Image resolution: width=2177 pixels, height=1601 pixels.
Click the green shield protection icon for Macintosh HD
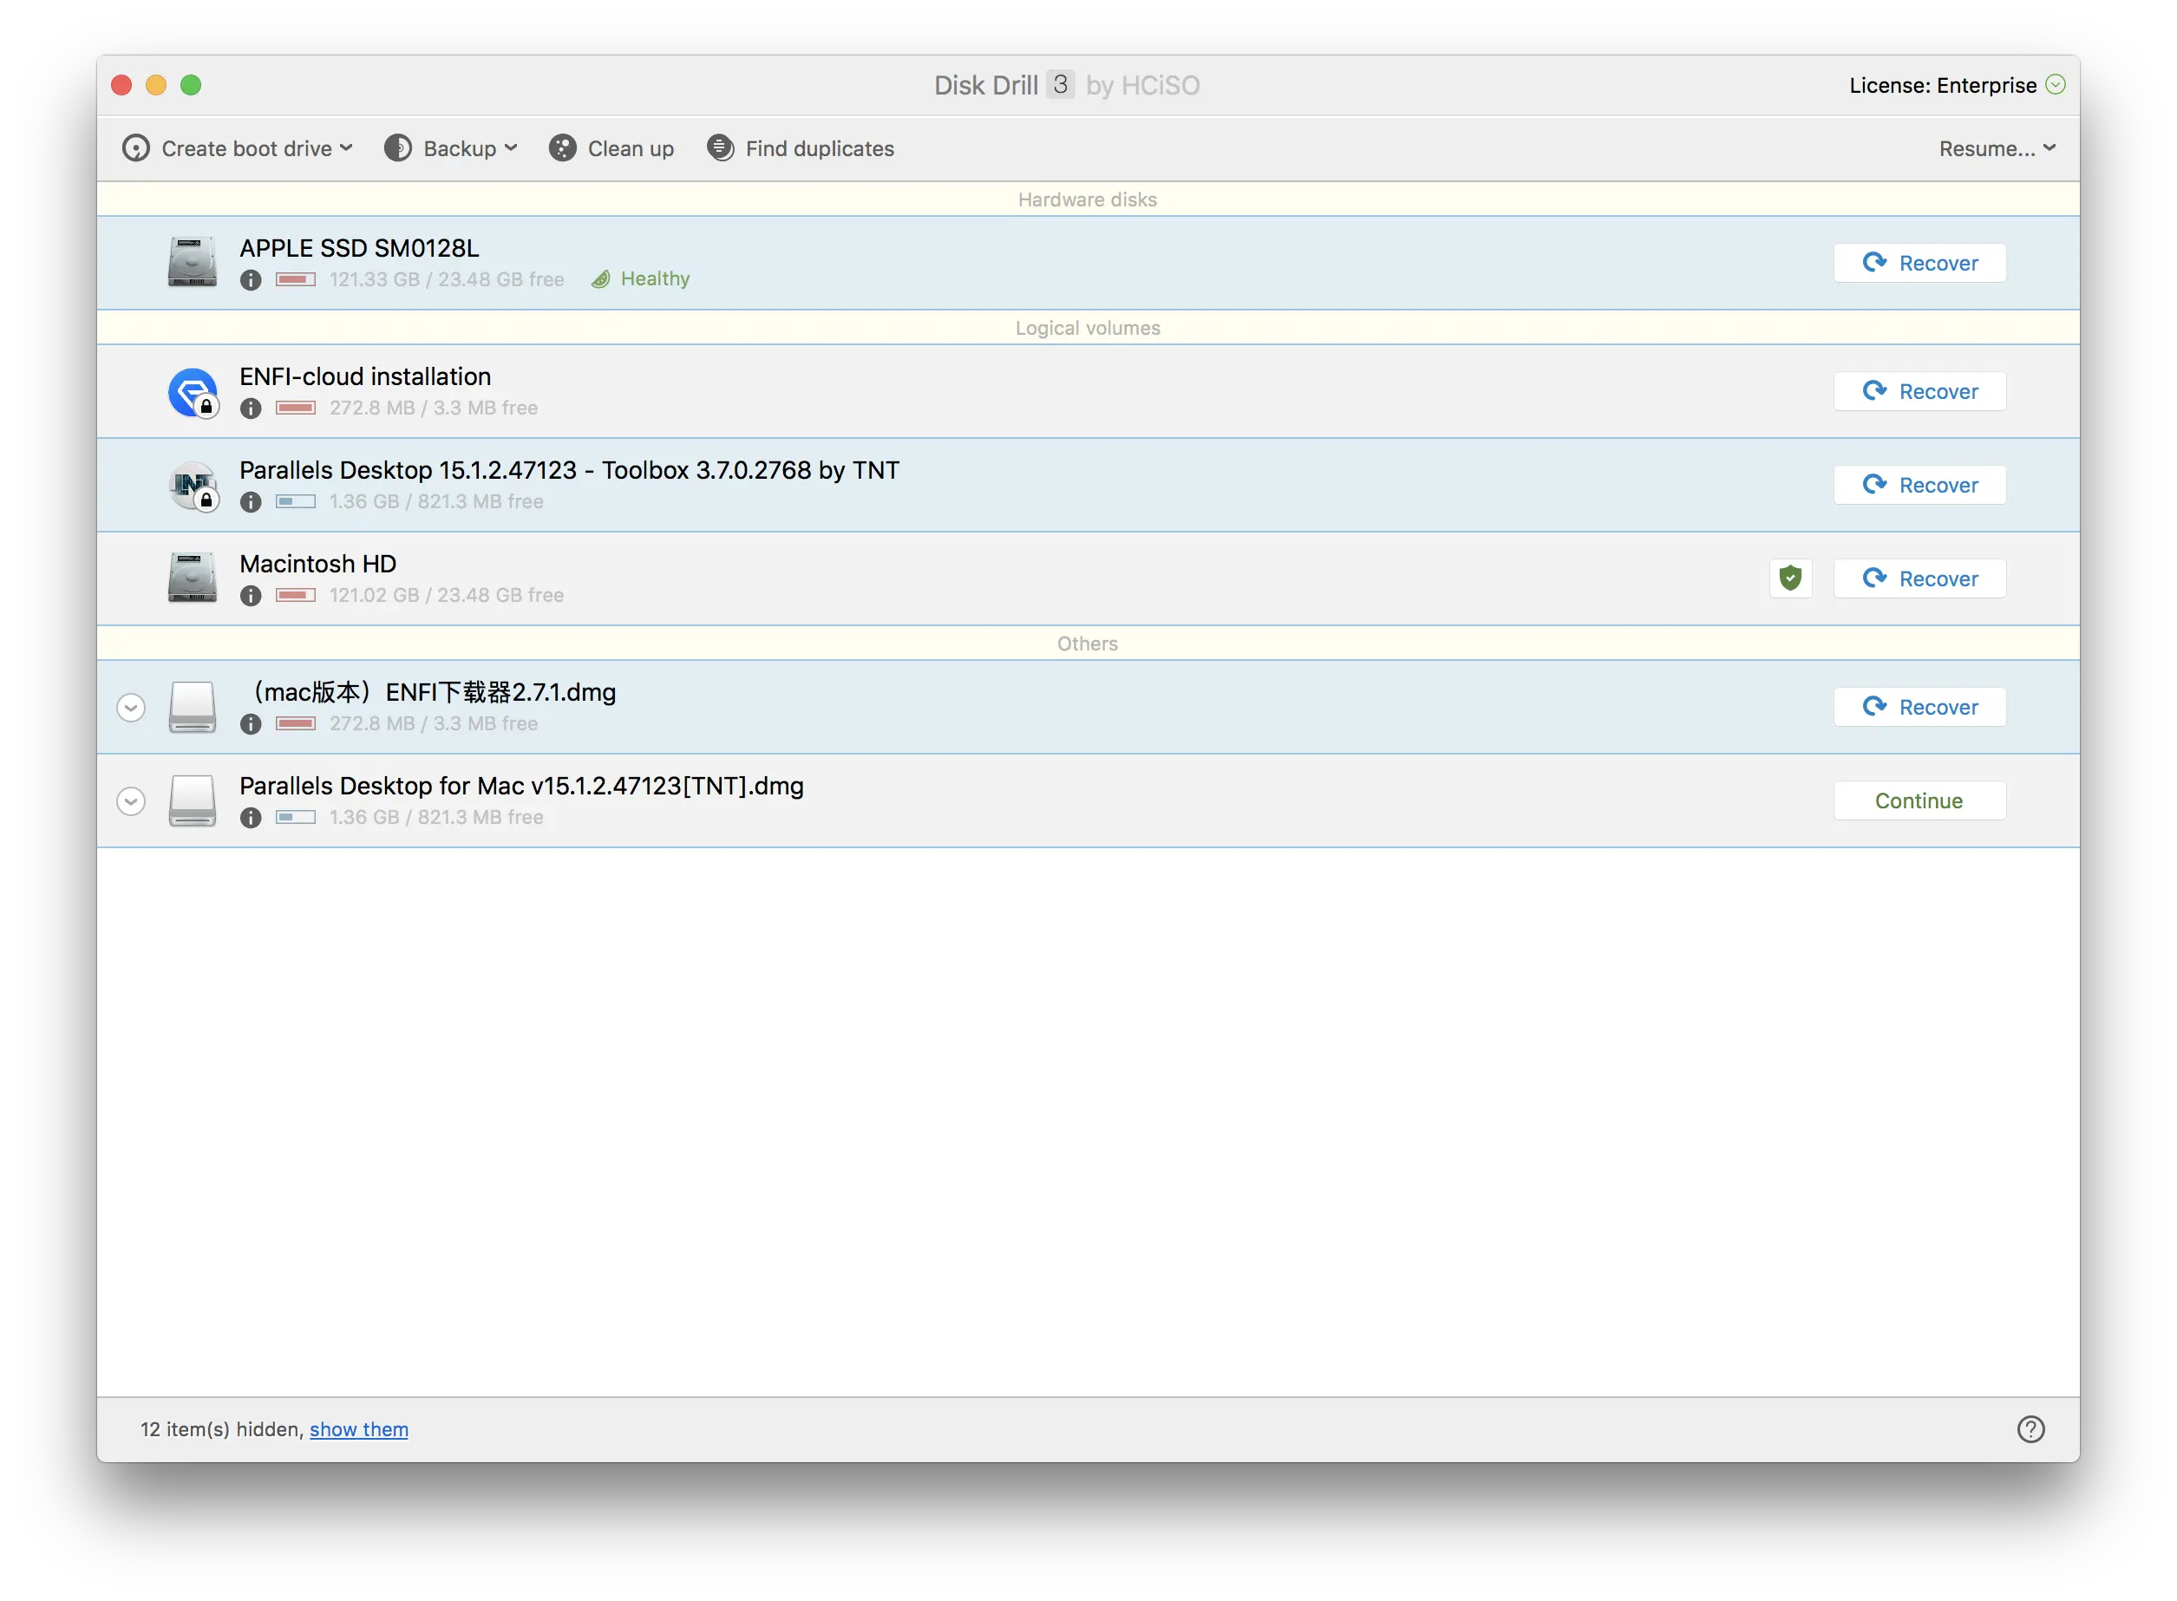1789,578
